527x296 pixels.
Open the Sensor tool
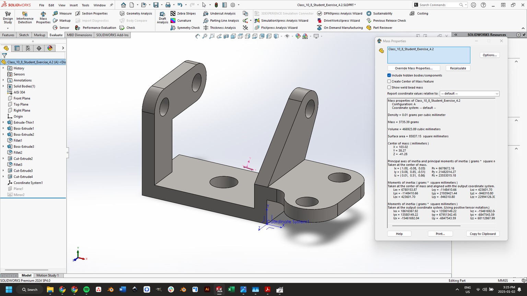(x=61, y=28)
